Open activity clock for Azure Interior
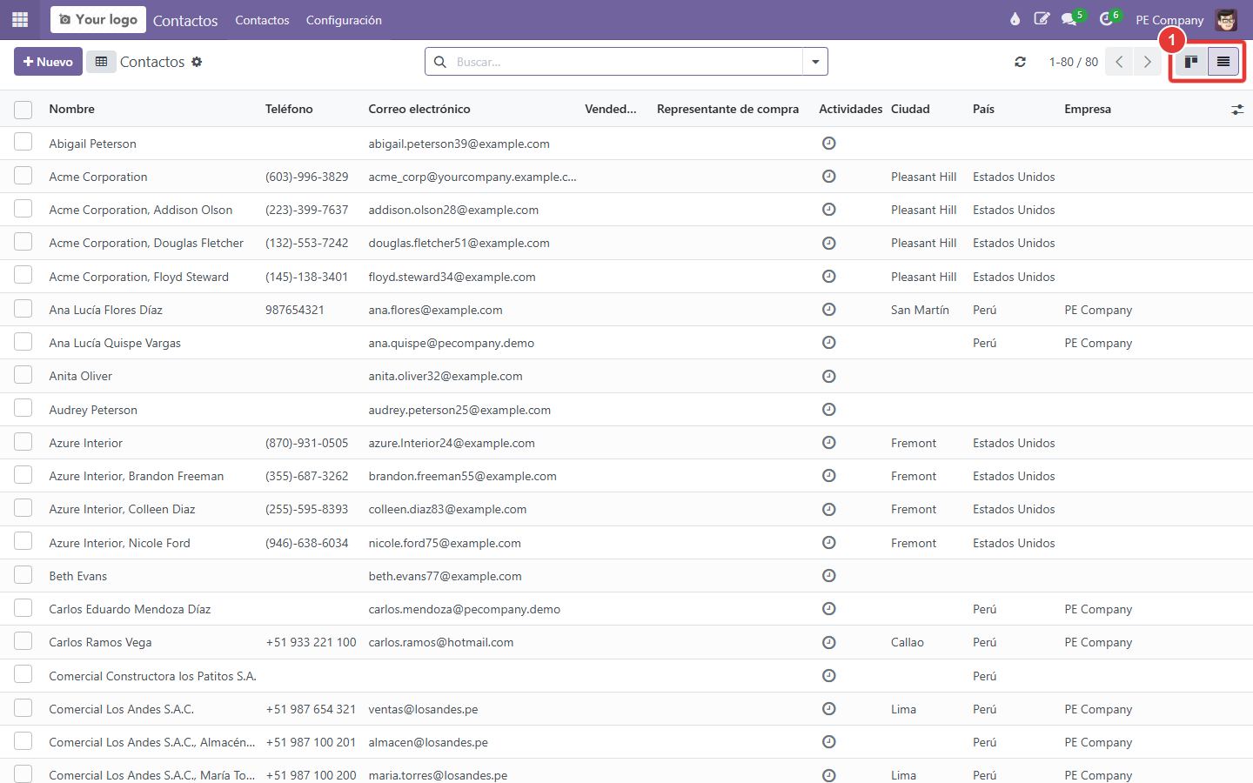Screen dimensions: 1253x783 (829, 443)
